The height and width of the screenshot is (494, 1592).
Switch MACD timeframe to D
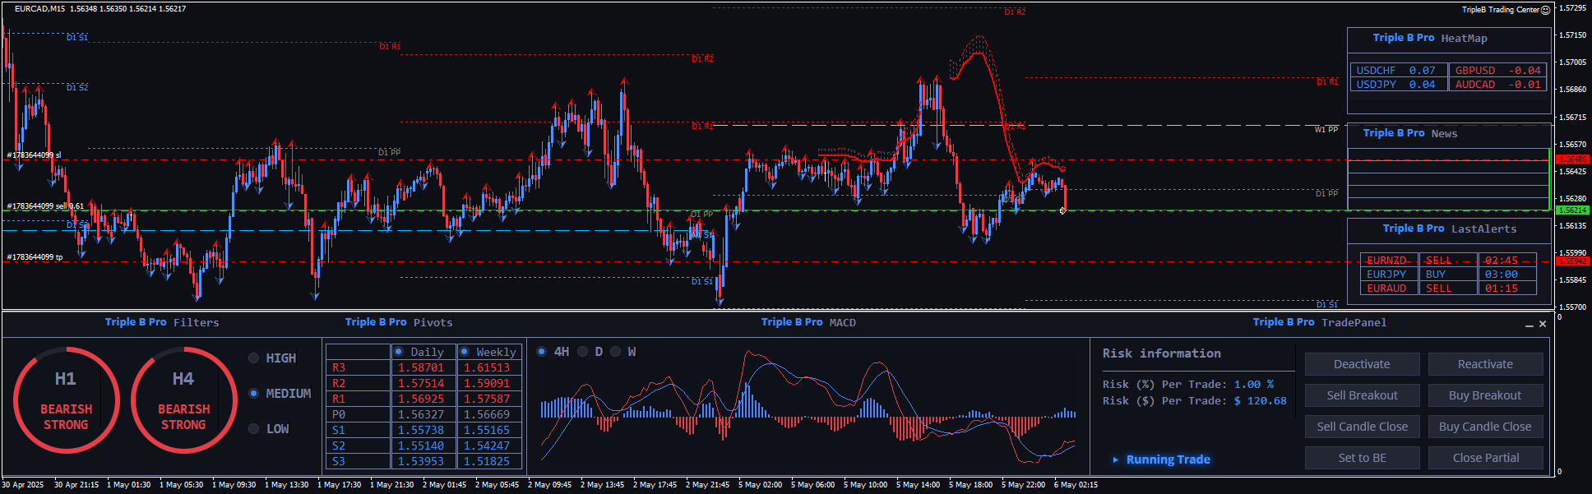[x=583, y=352]
